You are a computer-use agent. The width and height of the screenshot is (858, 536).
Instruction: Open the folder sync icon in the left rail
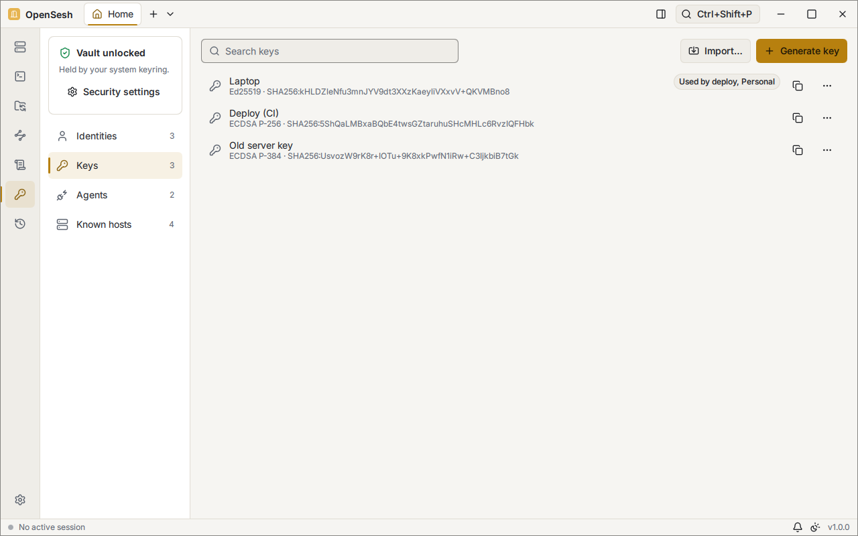[20, 106]
